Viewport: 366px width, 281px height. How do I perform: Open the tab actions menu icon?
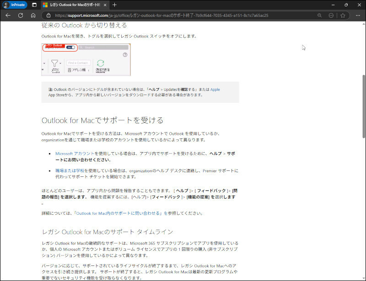pyautogui.click(x=34, y=5)
